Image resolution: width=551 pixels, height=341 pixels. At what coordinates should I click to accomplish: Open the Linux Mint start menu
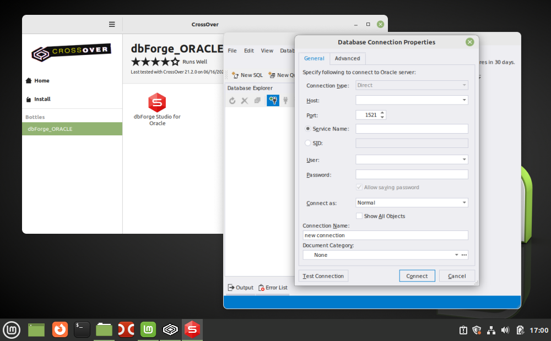(12, 330)
